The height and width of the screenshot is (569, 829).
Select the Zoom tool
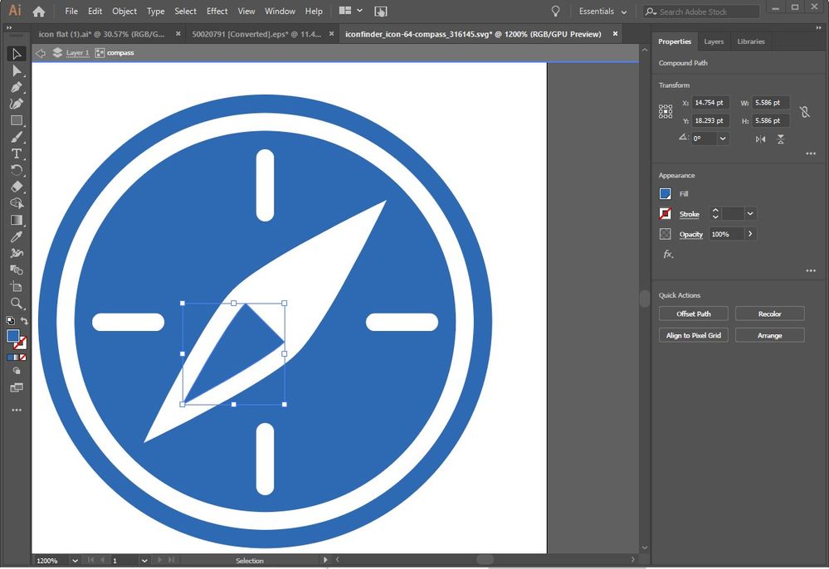[x=17, y=304]
